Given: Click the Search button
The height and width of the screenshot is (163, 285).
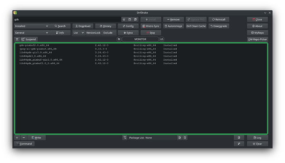Looking at the screenshot, I should 60,26.
